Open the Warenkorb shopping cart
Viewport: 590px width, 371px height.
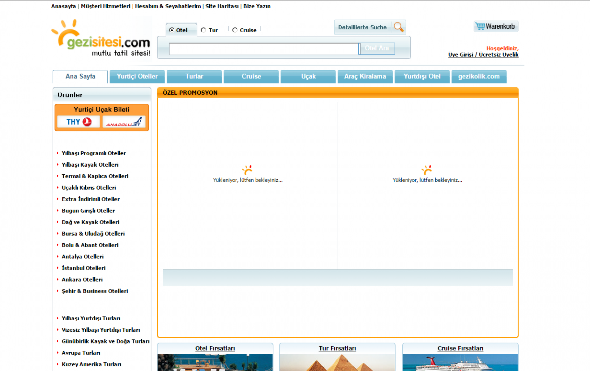(x=496, y=27)
